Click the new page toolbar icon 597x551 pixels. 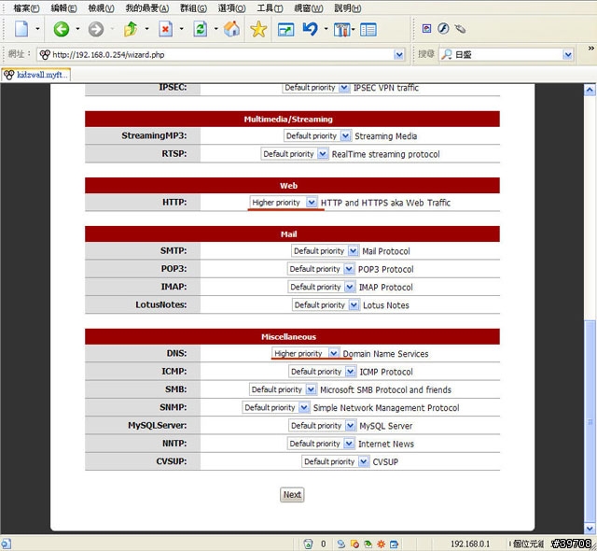(21, 29)
